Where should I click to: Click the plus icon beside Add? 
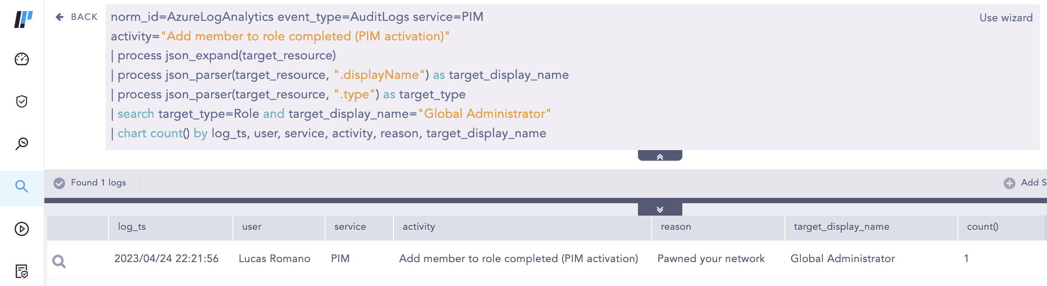point(1009,183)
